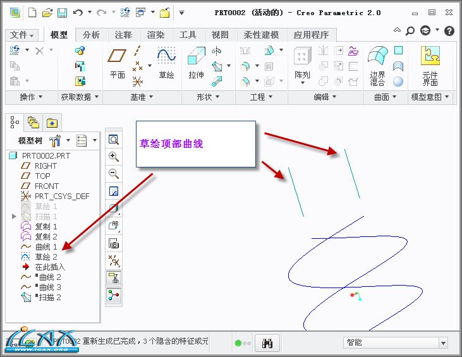Expand the 基准 group dropdown
Image resolution: width=462 pixels, height=357 pixels.
[142, 97]
